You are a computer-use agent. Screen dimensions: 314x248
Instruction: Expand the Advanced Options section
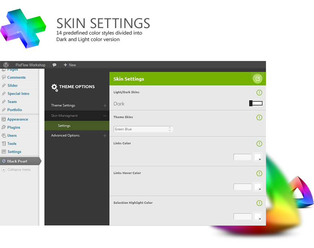105,136
